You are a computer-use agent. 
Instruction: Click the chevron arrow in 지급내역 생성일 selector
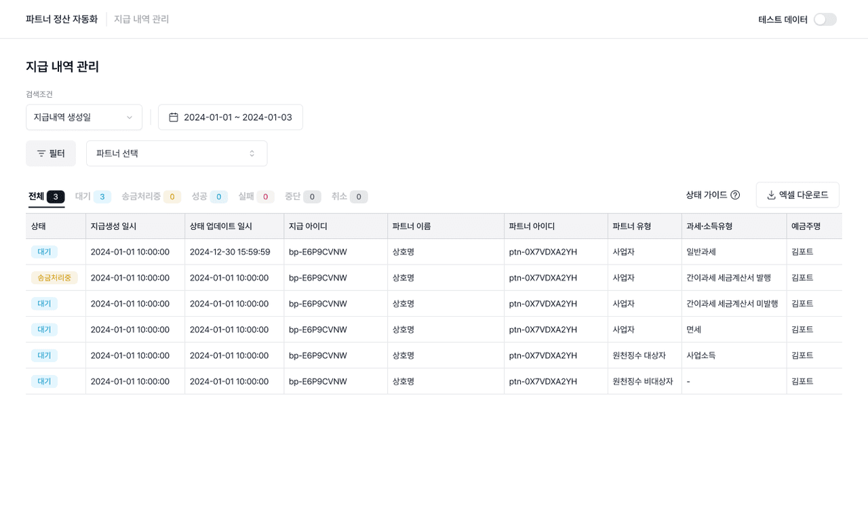coord(130,117)
